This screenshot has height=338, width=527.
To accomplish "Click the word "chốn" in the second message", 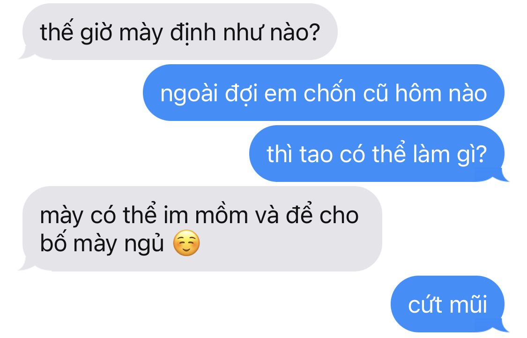I will tap(329, 92).
